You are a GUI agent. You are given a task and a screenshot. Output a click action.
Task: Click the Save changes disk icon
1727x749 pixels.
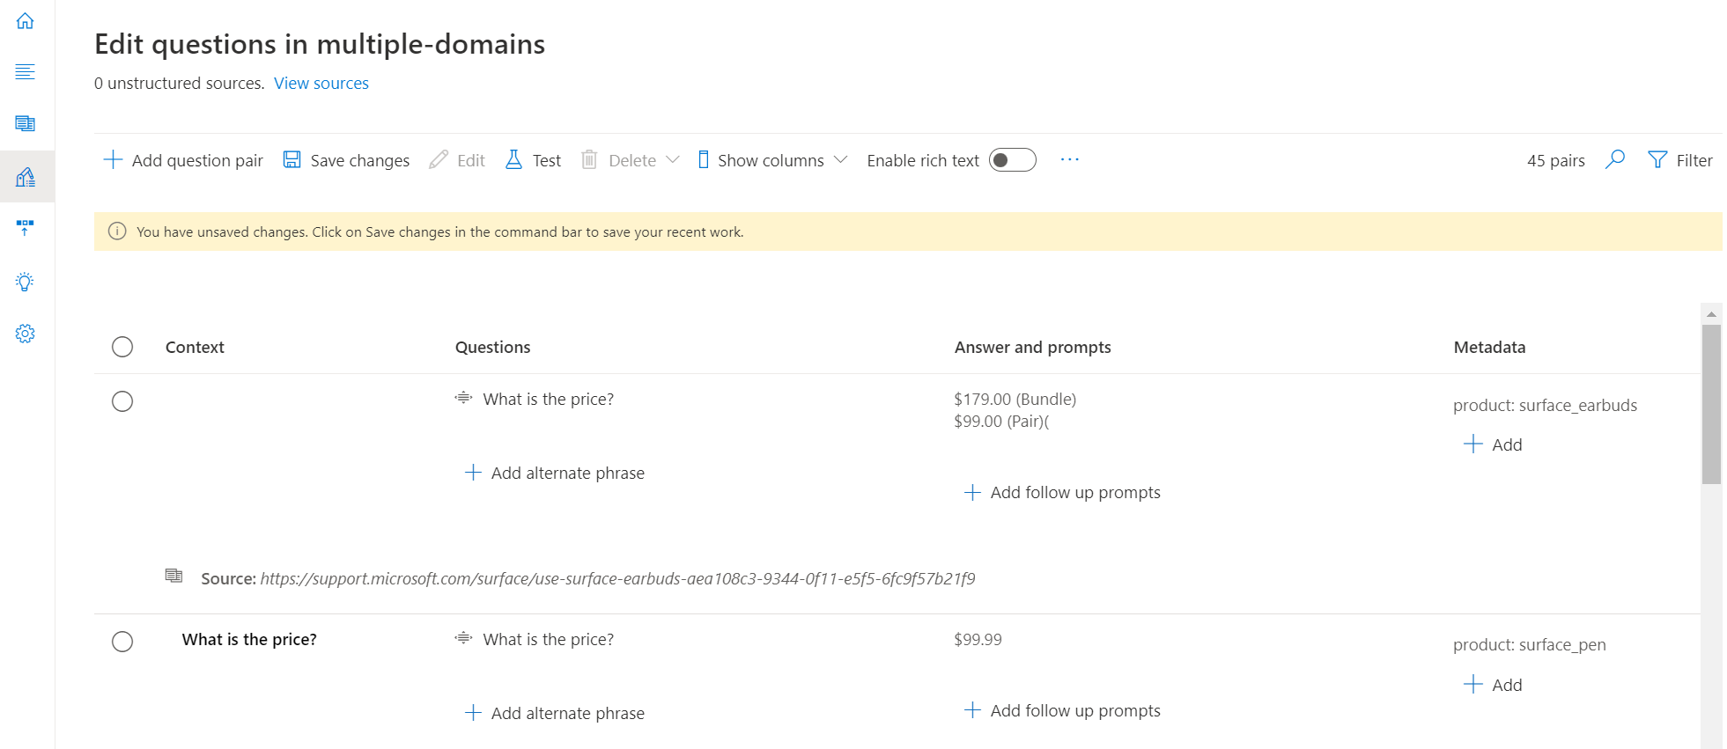click(292, 159)
